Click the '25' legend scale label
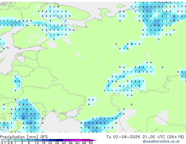 point(57,143)
